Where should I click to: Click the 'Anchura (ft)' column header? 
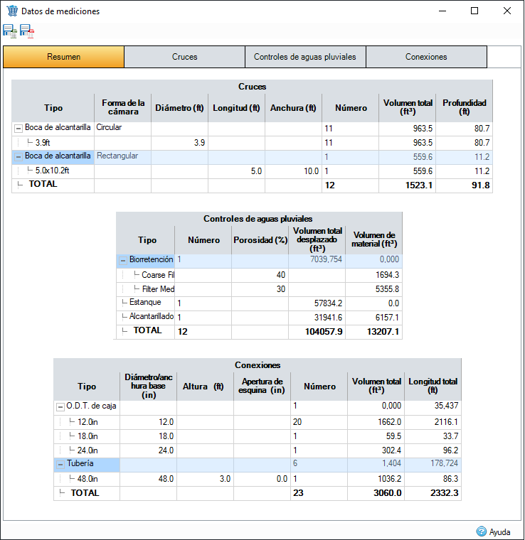pos(293,107)
